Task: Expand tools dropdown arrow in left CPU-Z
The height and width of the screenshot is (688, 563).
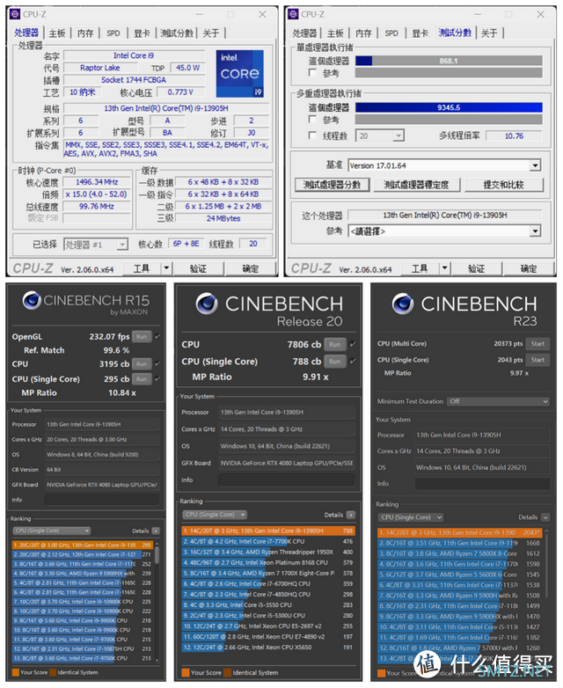Action: click(166, 268)
